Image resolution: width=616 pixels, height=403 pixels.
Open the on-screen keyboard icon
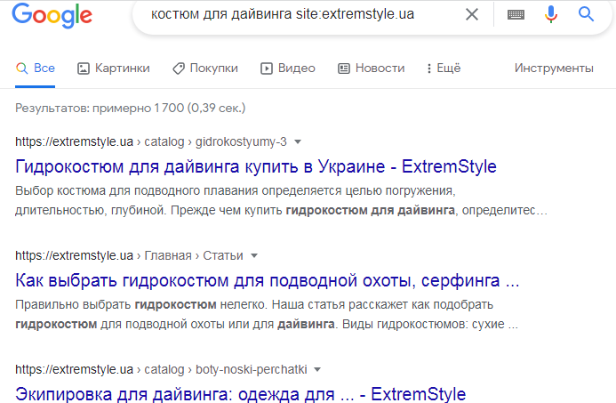point(516,14)
